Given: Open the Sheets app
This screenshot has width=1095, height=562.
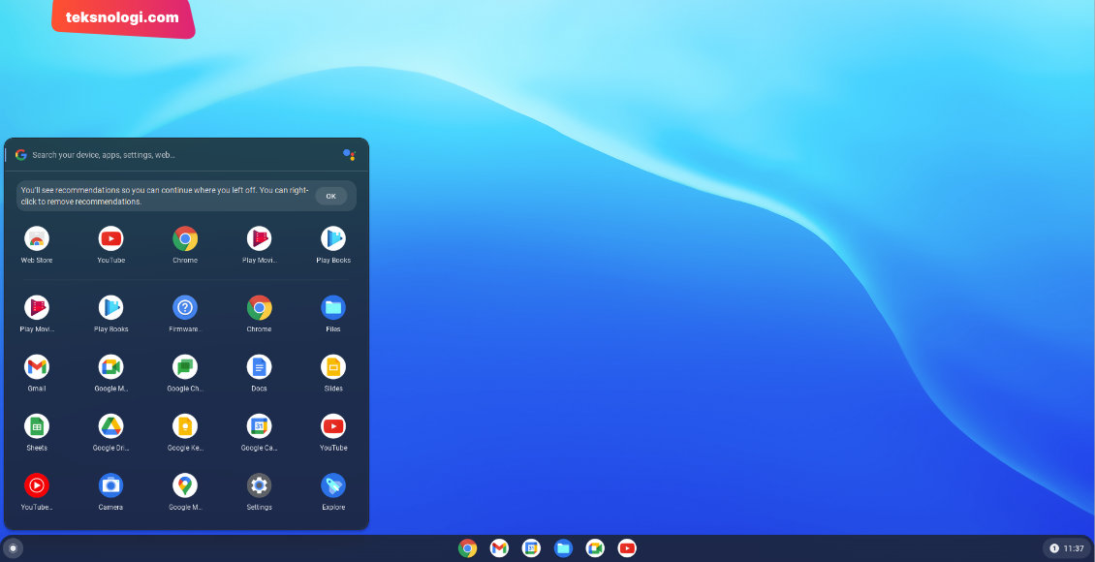Looking at the screenshot, I should [37, 426].
